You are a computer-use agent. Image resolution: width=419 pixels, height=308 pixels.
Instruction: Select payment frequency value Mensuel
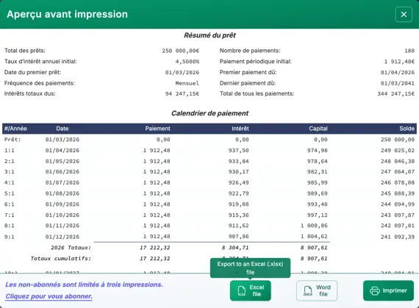tap(187, 83)
